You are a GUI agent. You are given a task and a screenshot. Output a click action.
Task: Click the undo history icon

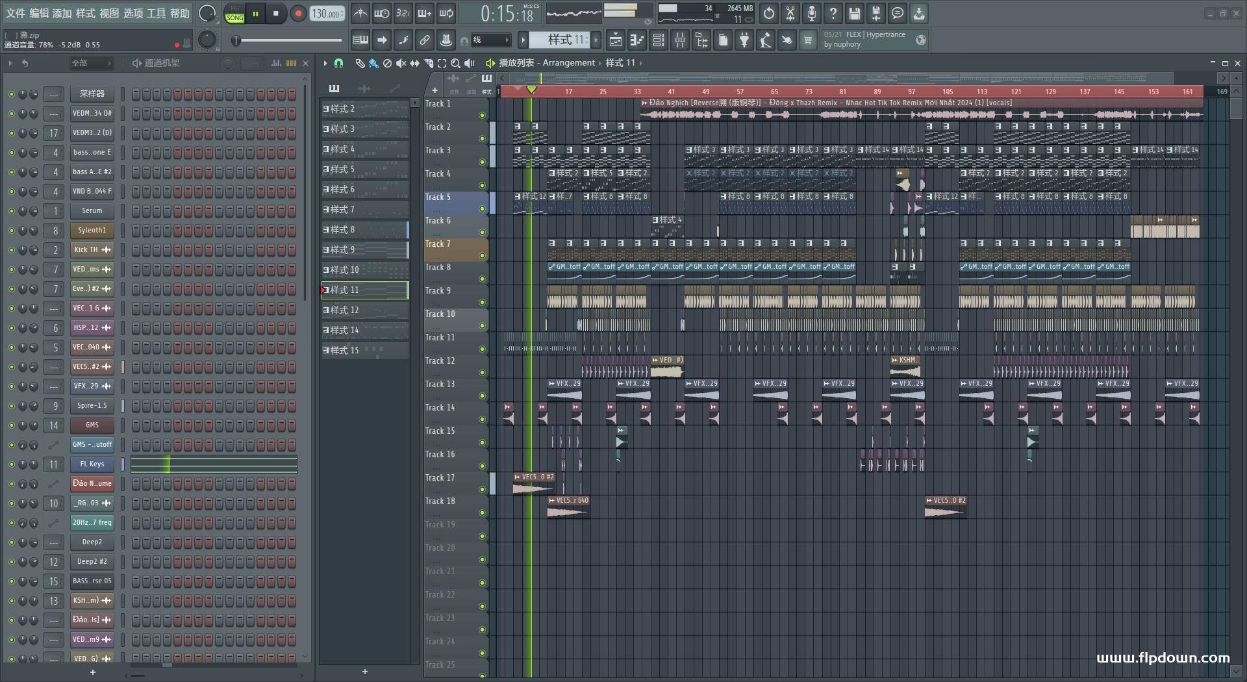[x=769, y=13]
